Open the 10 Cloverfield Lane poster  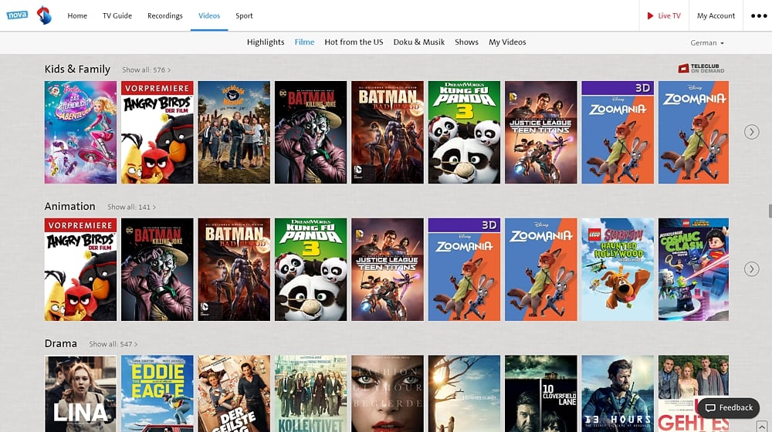click(541, 393)
